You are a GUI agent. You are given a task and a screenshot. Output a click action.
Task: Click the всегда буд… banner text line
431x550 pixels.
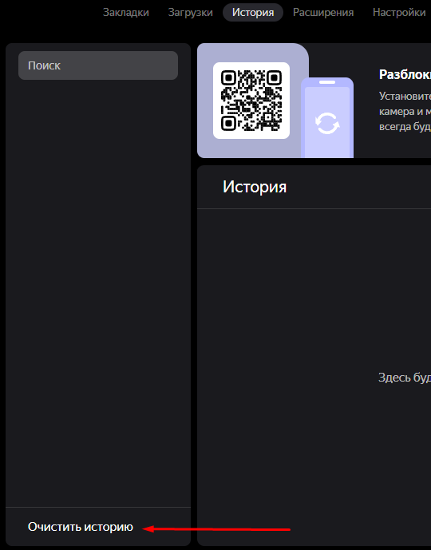pos(405,126)
